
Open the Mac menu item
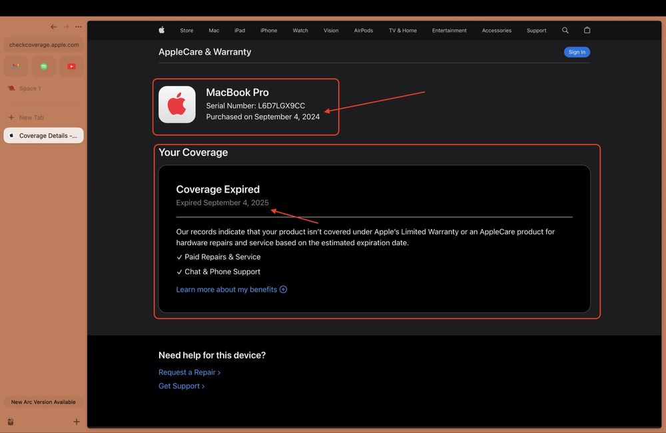pyautogui.click(x=214, y=31)
